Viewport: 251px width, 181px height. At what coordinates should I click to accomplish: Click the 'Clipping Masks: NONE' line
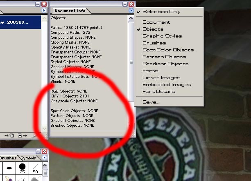(70, 42)
